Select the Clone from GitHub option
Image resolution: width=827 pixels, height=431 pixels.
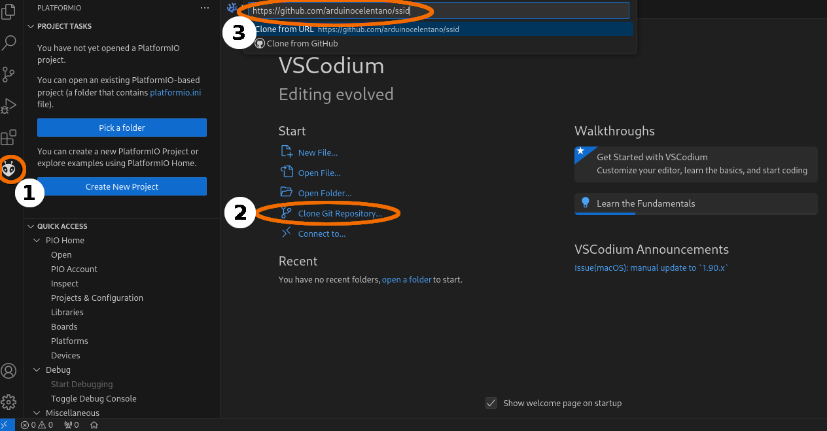[x=302, y=44]
